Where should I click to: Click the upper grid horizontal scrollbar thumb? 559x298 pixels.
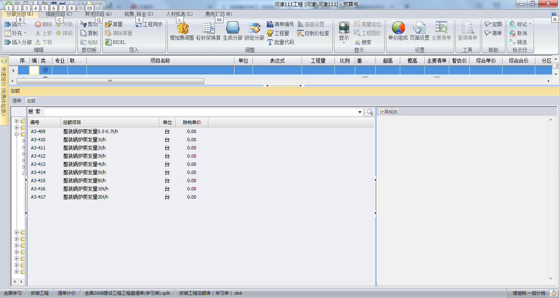[x=110, y=81]
